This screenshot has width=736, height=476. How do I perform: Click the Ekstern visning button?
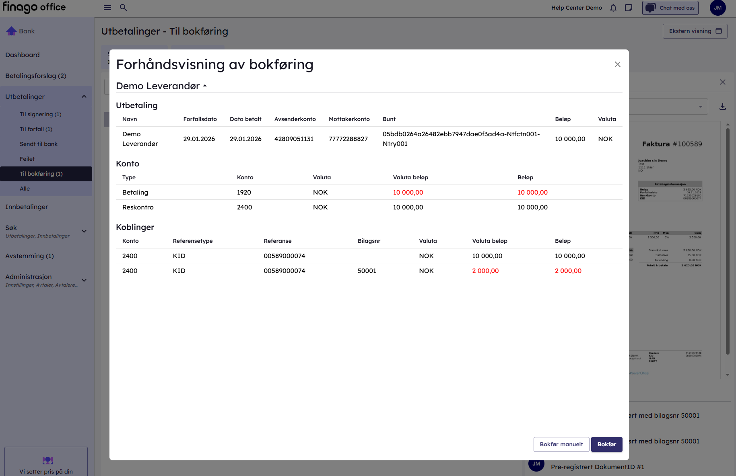click(695, 31)
